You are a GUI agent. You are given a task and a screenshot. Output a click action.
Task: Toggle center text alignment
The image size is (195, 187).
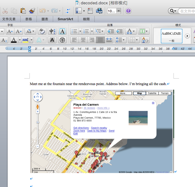(83, 40)
